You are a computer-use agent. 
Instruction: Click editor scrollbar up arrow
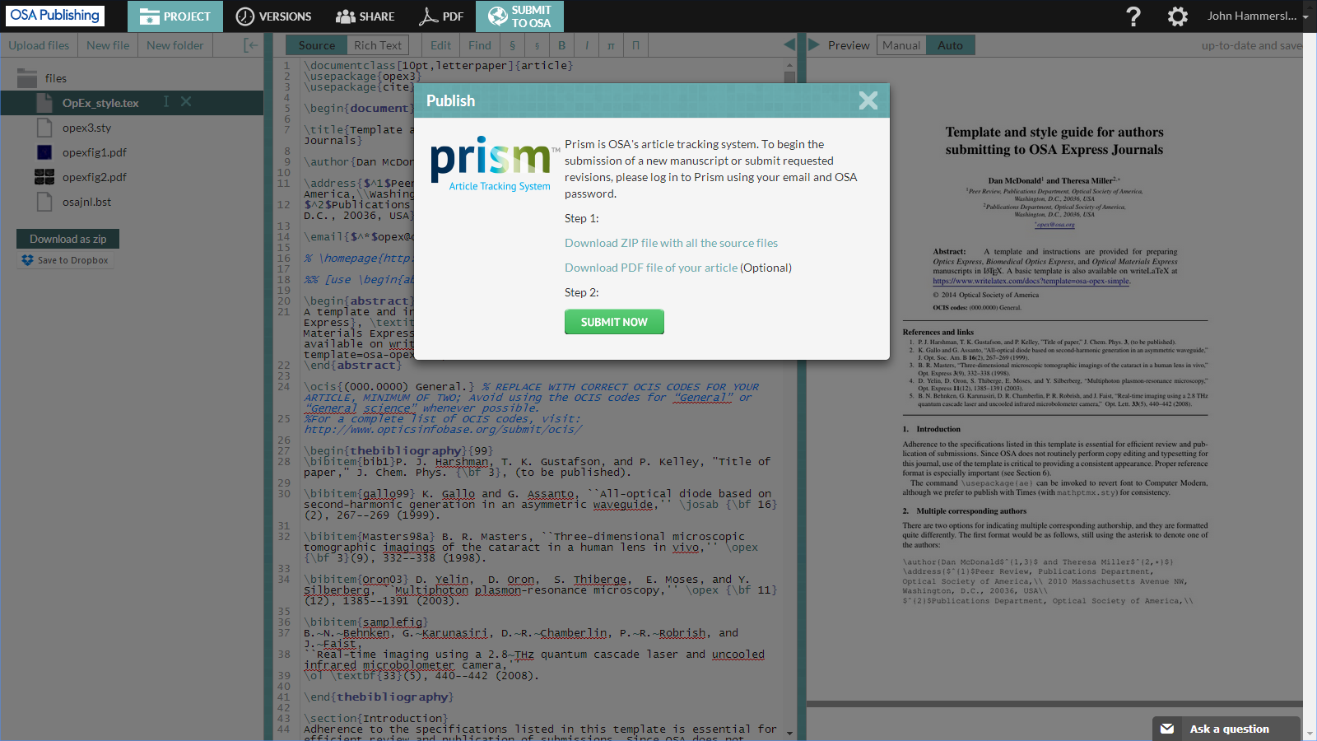coord(789,64)
